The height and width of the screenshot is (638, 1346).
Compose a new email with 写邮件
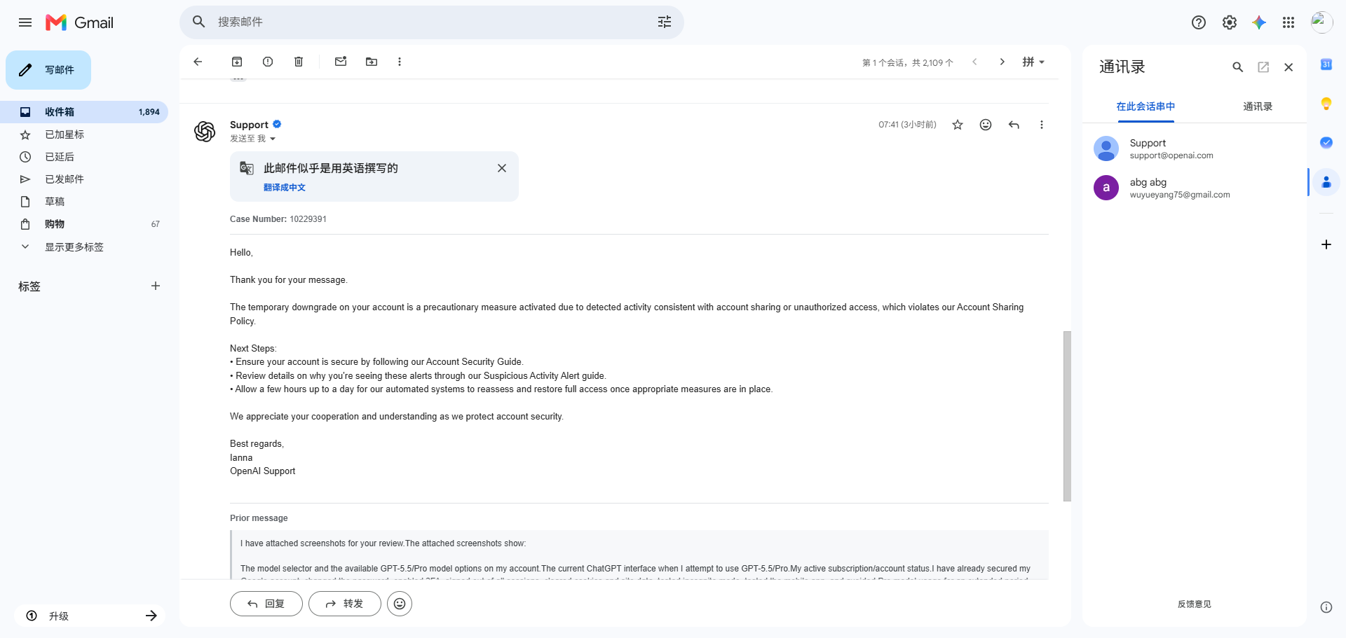click(48, 70)
